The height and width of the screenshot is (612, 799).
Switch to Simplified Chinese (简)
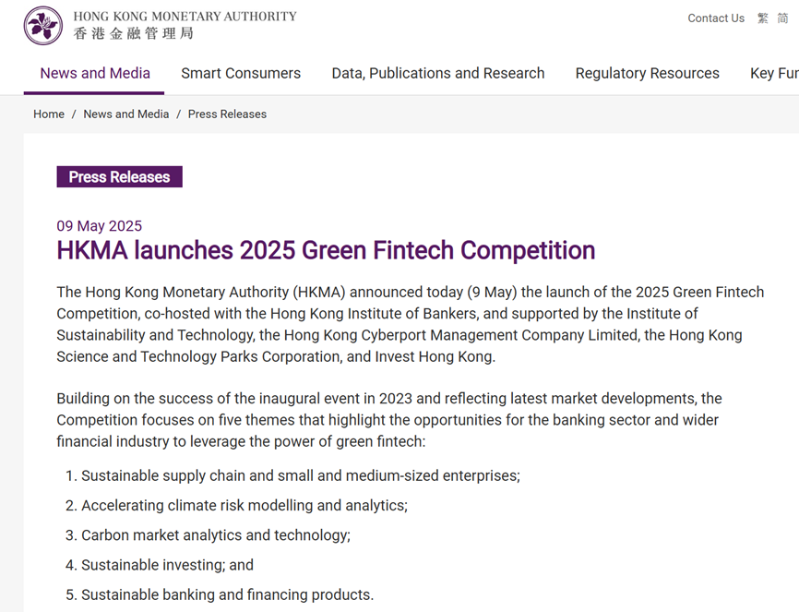point(782,18)
